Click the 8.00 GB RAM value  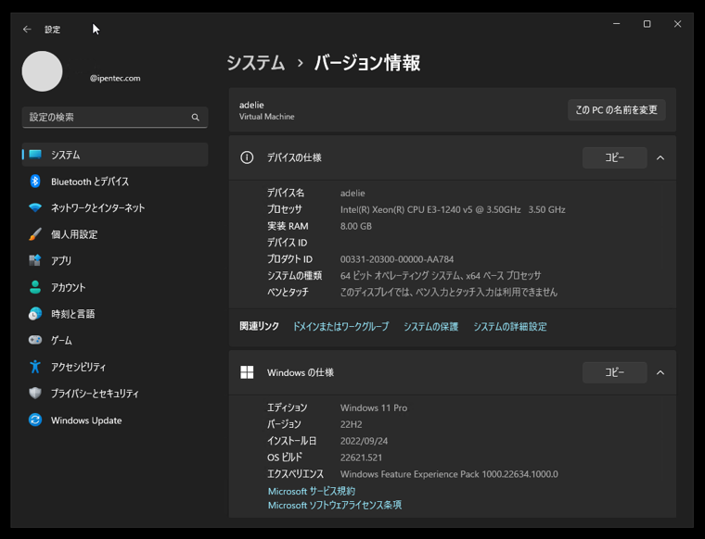click(356, 226)
